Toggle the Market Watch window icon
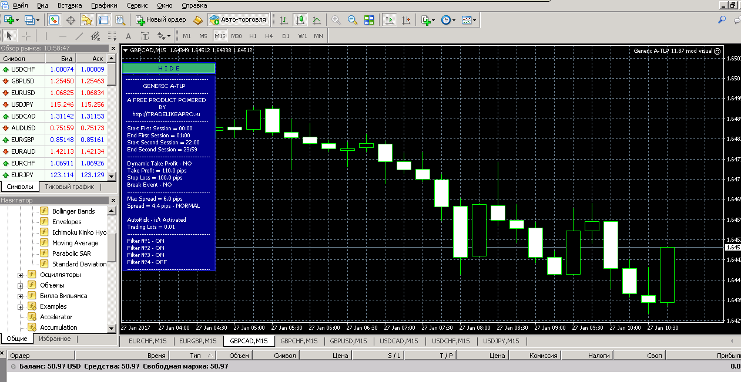This screenshot has width=741, height=382. 53,20
